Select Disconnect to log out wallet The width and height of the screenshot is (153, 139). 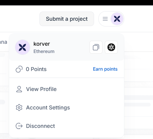67,126
